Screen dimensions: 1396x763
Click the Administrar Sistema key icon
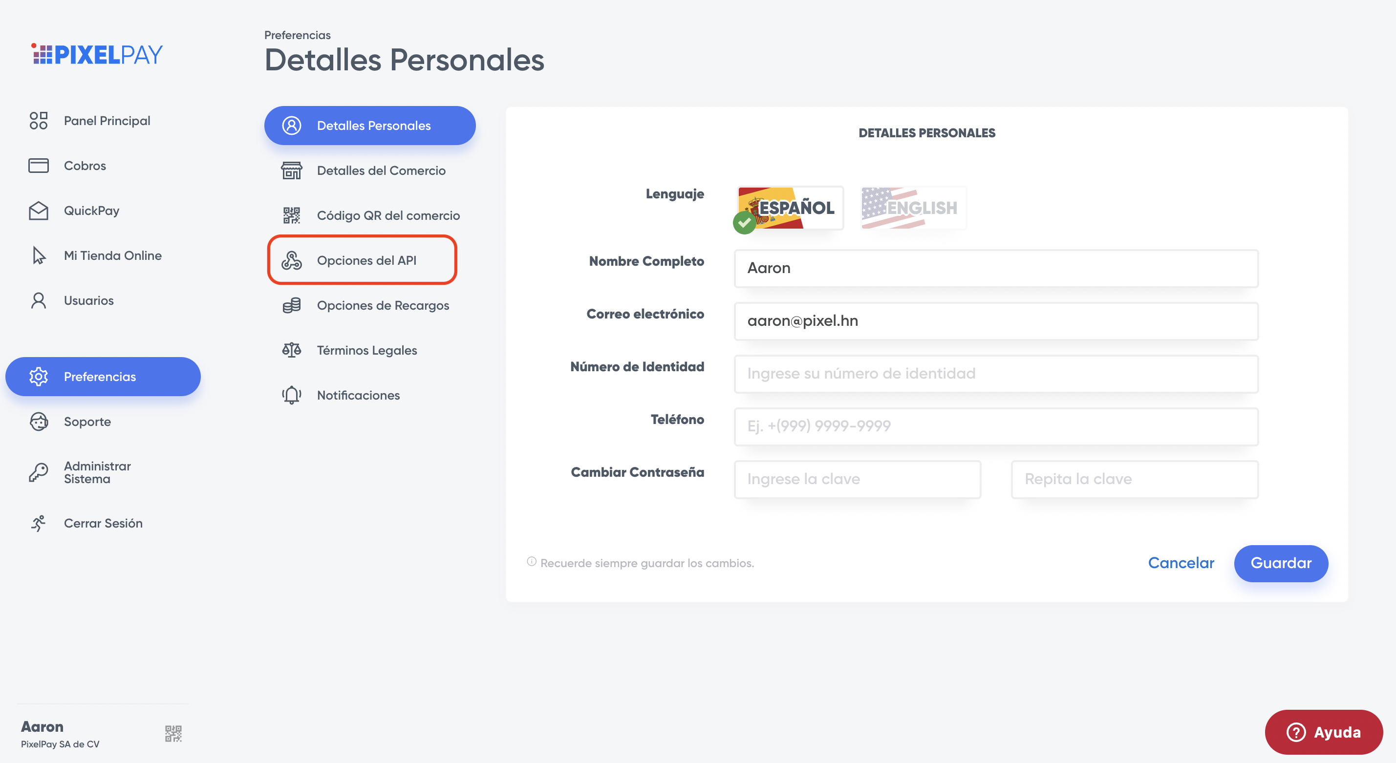click(39, 472)
